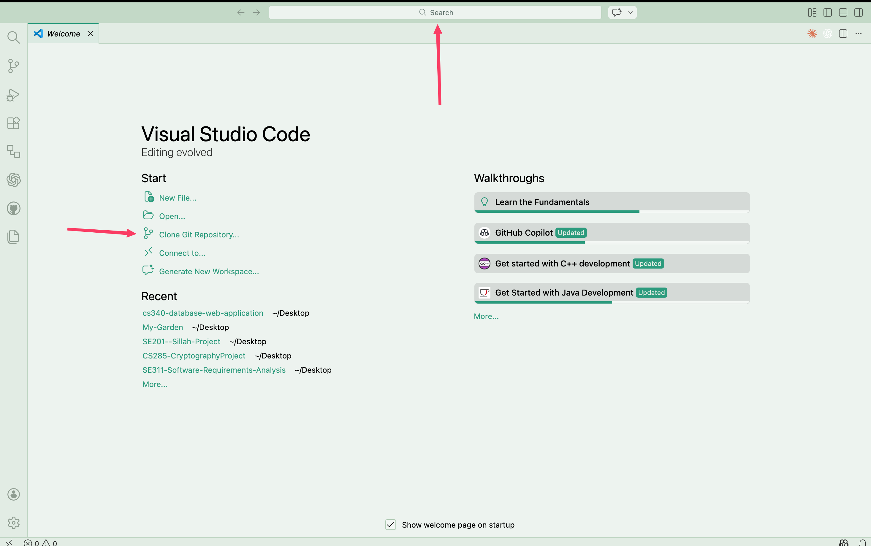Open the Extensions view
The width and height of the screenshot is (871, 546).
[13, 123]
